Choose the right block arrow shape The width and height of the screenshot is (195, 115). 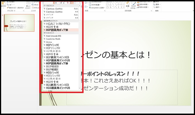pos(118,4)
